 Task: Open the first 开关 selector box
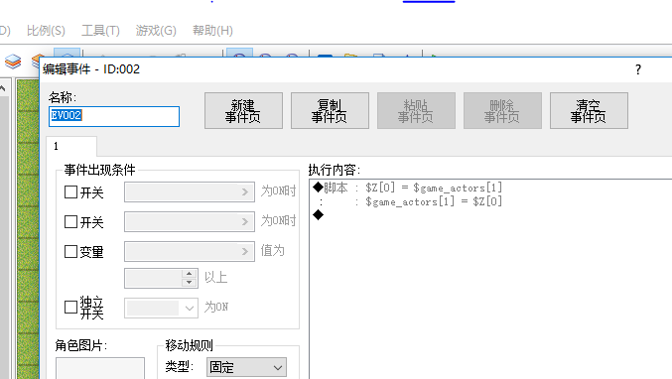pyautogui.click(x=190, y=191)
